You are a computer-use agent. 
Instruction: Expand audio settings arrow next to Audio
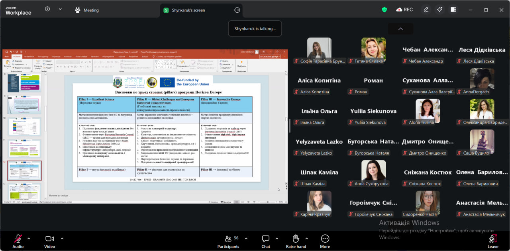[29, 239]
